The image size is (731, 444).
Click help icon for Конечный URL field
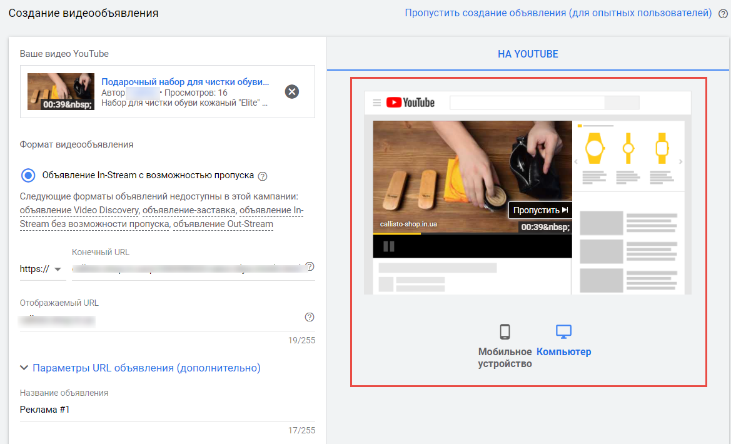point(309,267)
